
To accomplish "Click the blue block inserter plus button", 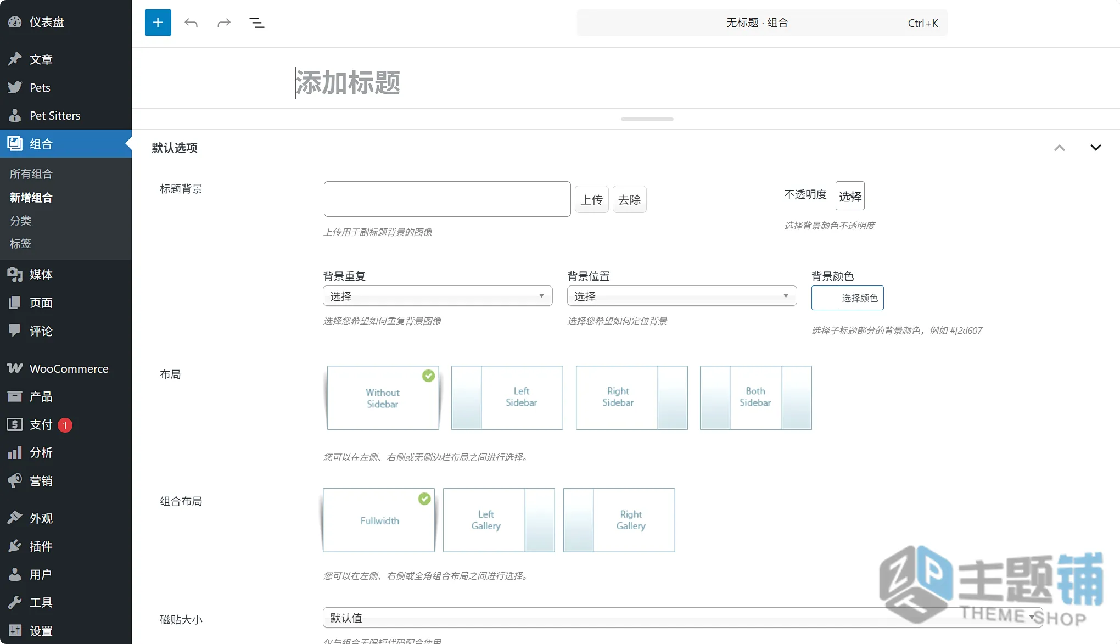I will click(158, 23).
